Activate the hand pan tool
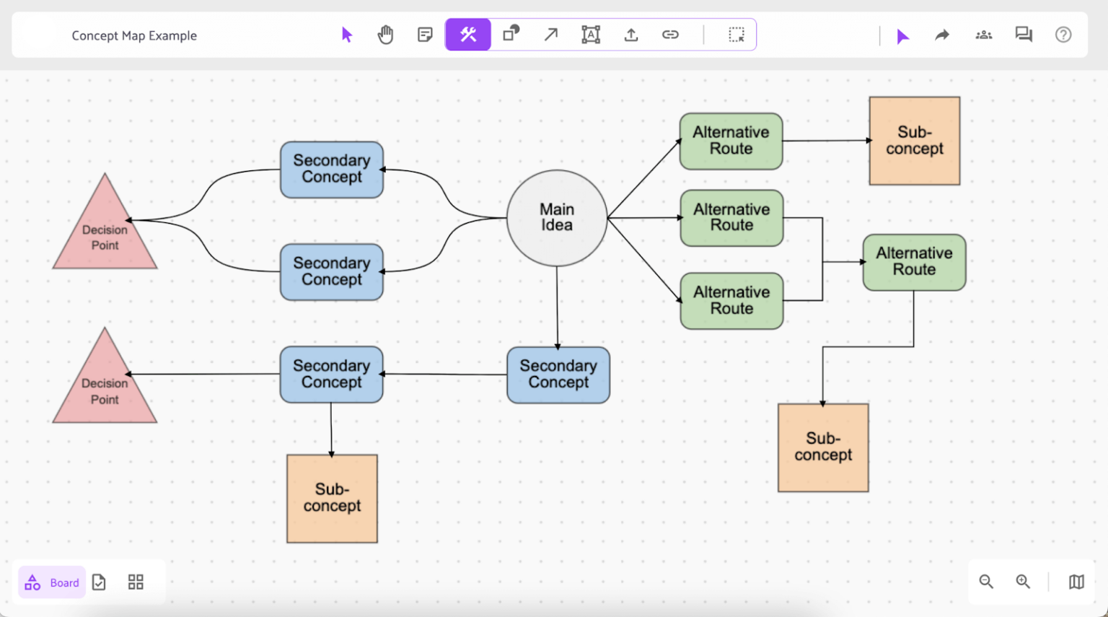This screenshot has height=617, width=1108. pos(386,35)
